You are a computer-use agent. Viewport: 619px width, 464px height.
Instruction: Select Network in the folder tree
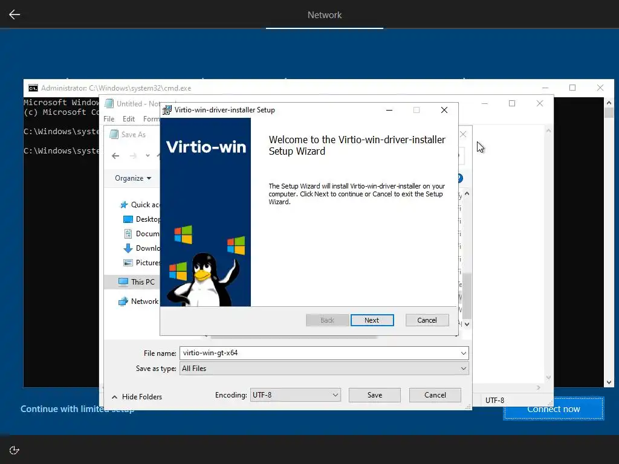point(138,301)
